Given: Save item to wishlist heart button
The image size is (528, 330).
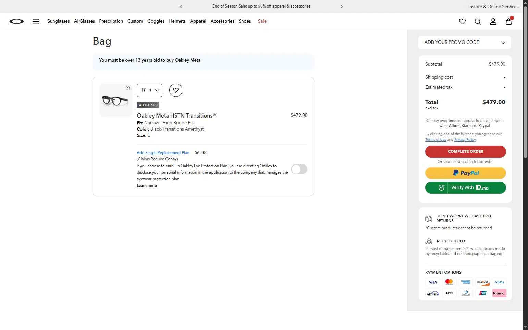Looking at the screenshot, I should pos(176,90).
